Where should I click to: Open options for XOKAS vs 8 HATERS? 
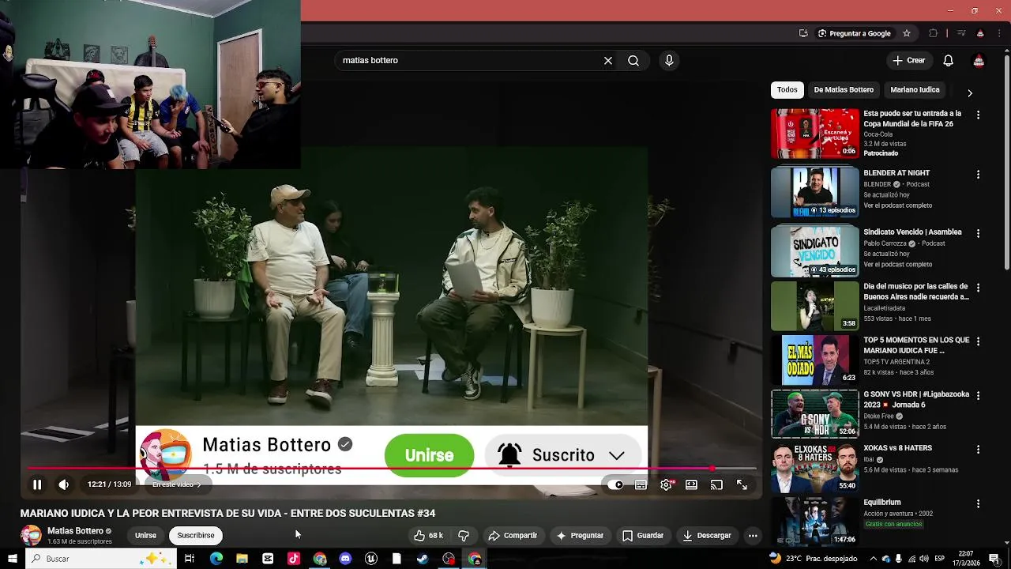pyautogui.click(x=978, y=449)
